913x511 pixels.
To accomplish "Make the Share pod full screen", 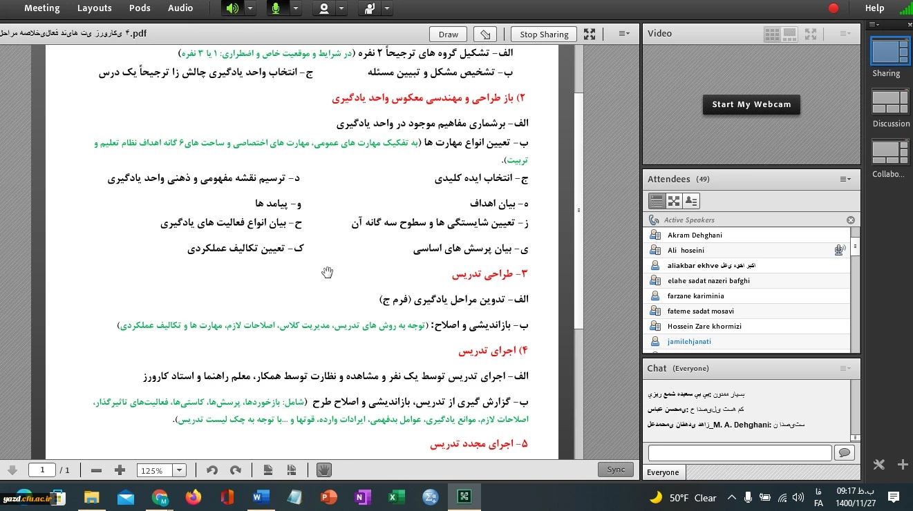I will [x=590, y=34].
